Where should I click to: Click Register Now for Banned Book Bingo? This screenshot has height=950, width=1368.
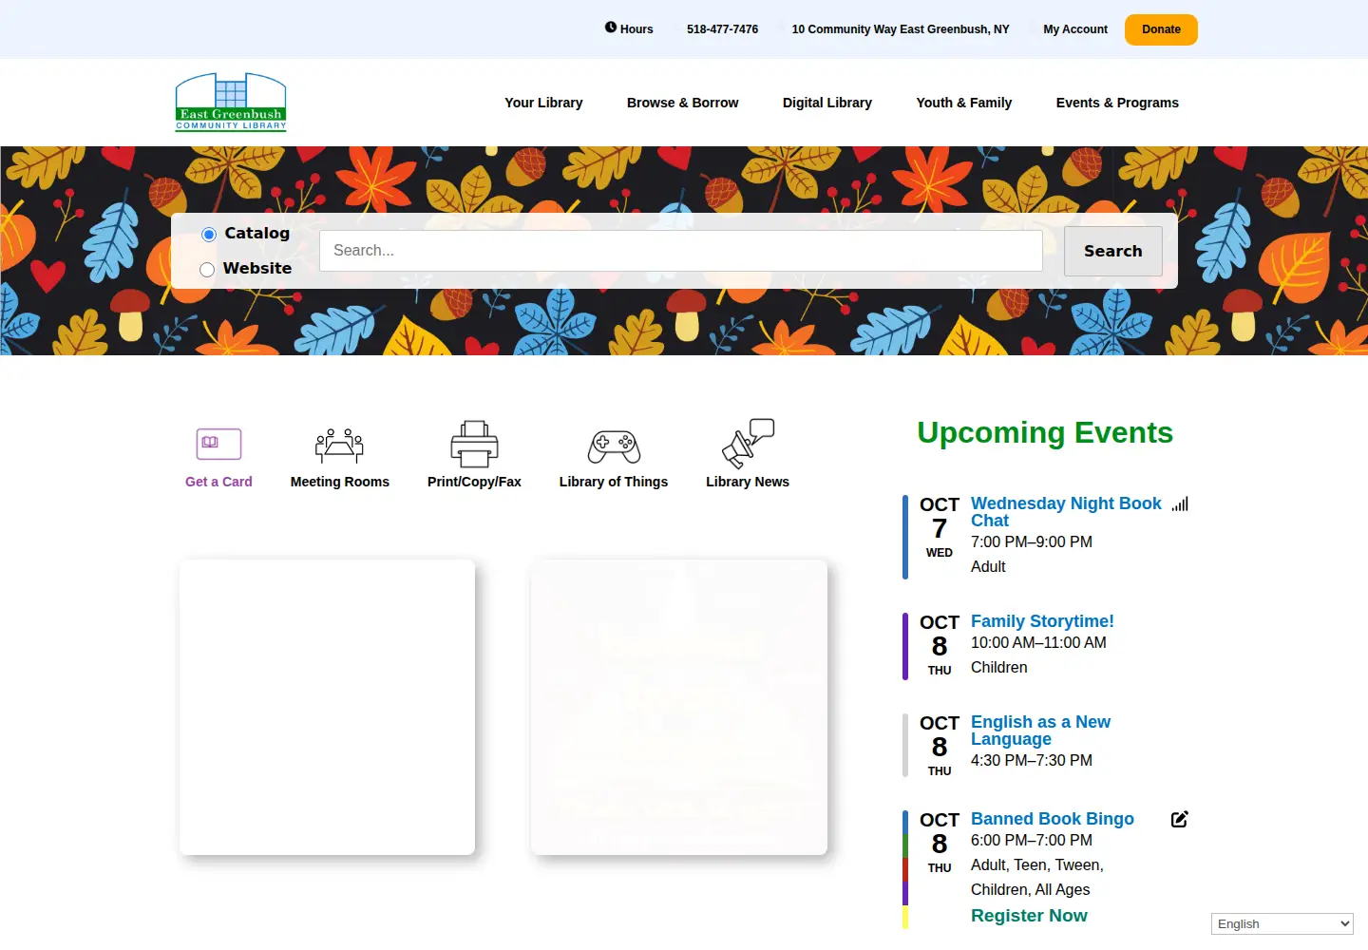coord(1029,916)
